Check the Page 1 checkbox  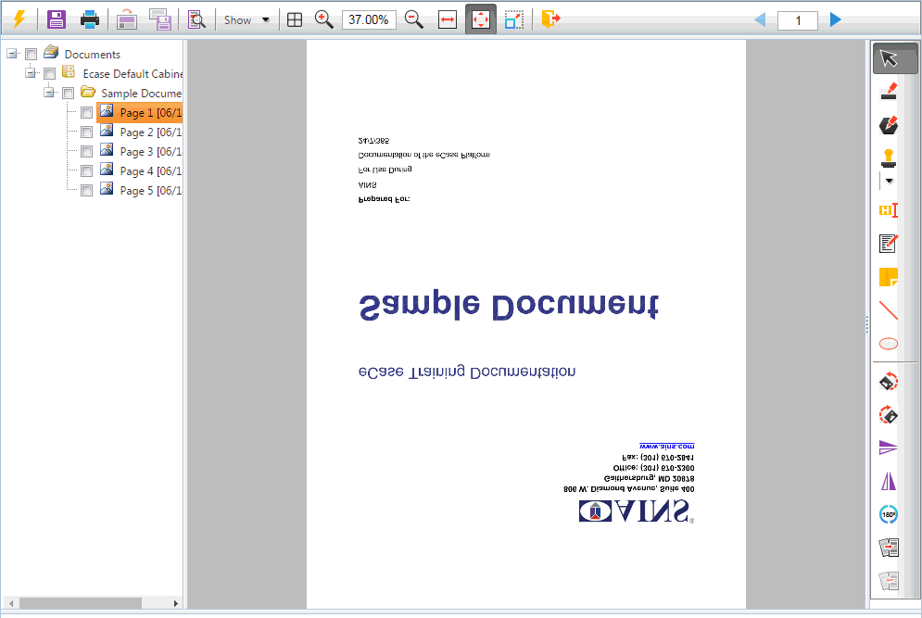coord(86,112)
